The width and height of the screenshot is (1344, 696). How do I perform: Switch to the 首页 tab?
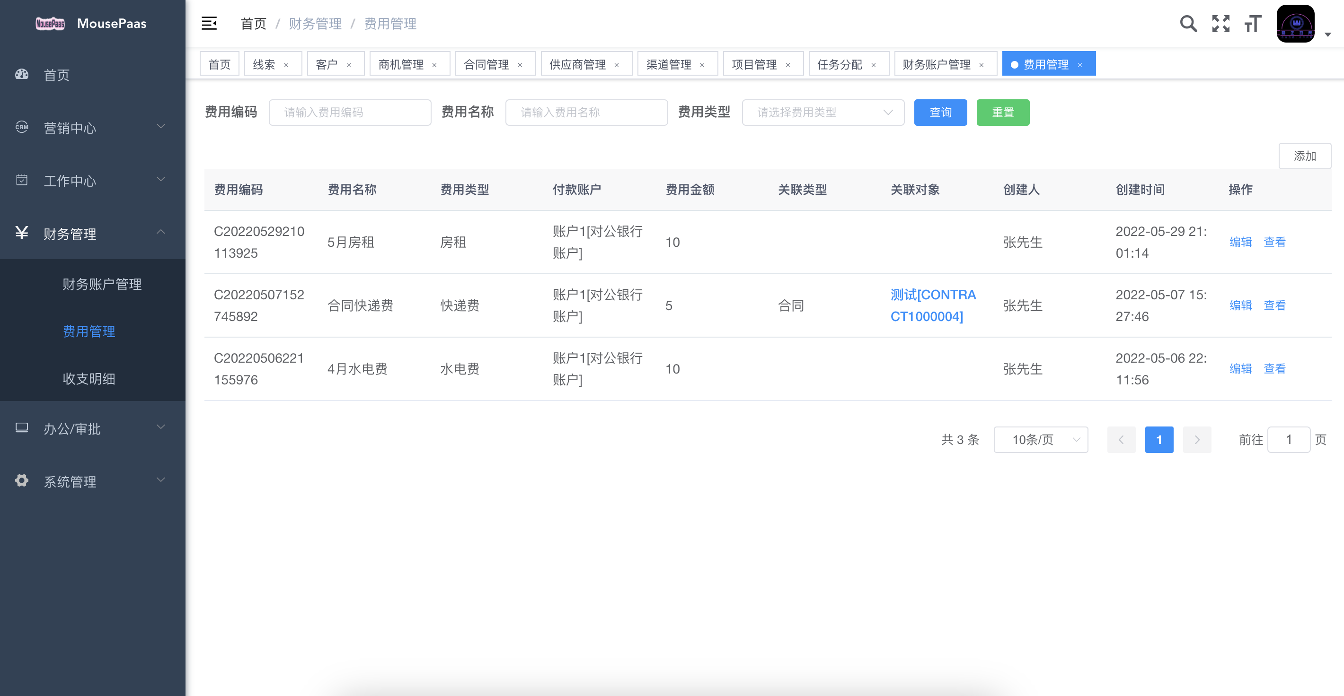tap(219, 64)
